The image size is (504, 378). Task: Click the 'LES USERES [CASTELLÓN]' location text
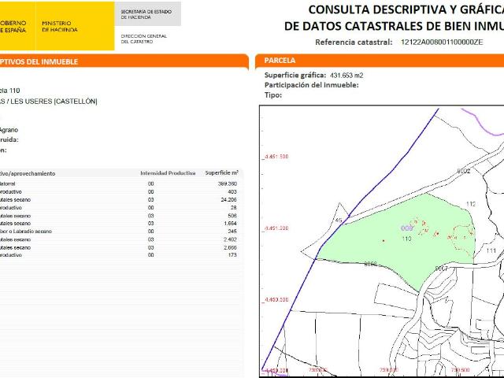click(54, 102)
